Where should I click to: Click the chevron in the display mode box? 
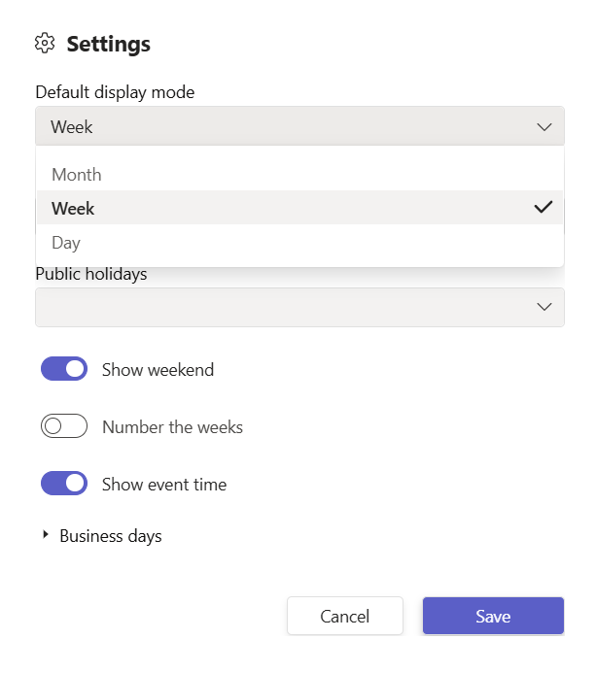click(x=543, y=127)
